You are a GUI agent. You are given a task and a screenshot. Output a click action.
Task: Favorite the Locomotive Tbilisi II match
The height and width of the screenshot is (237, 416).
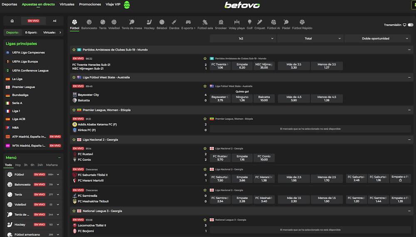coord(205,220)
